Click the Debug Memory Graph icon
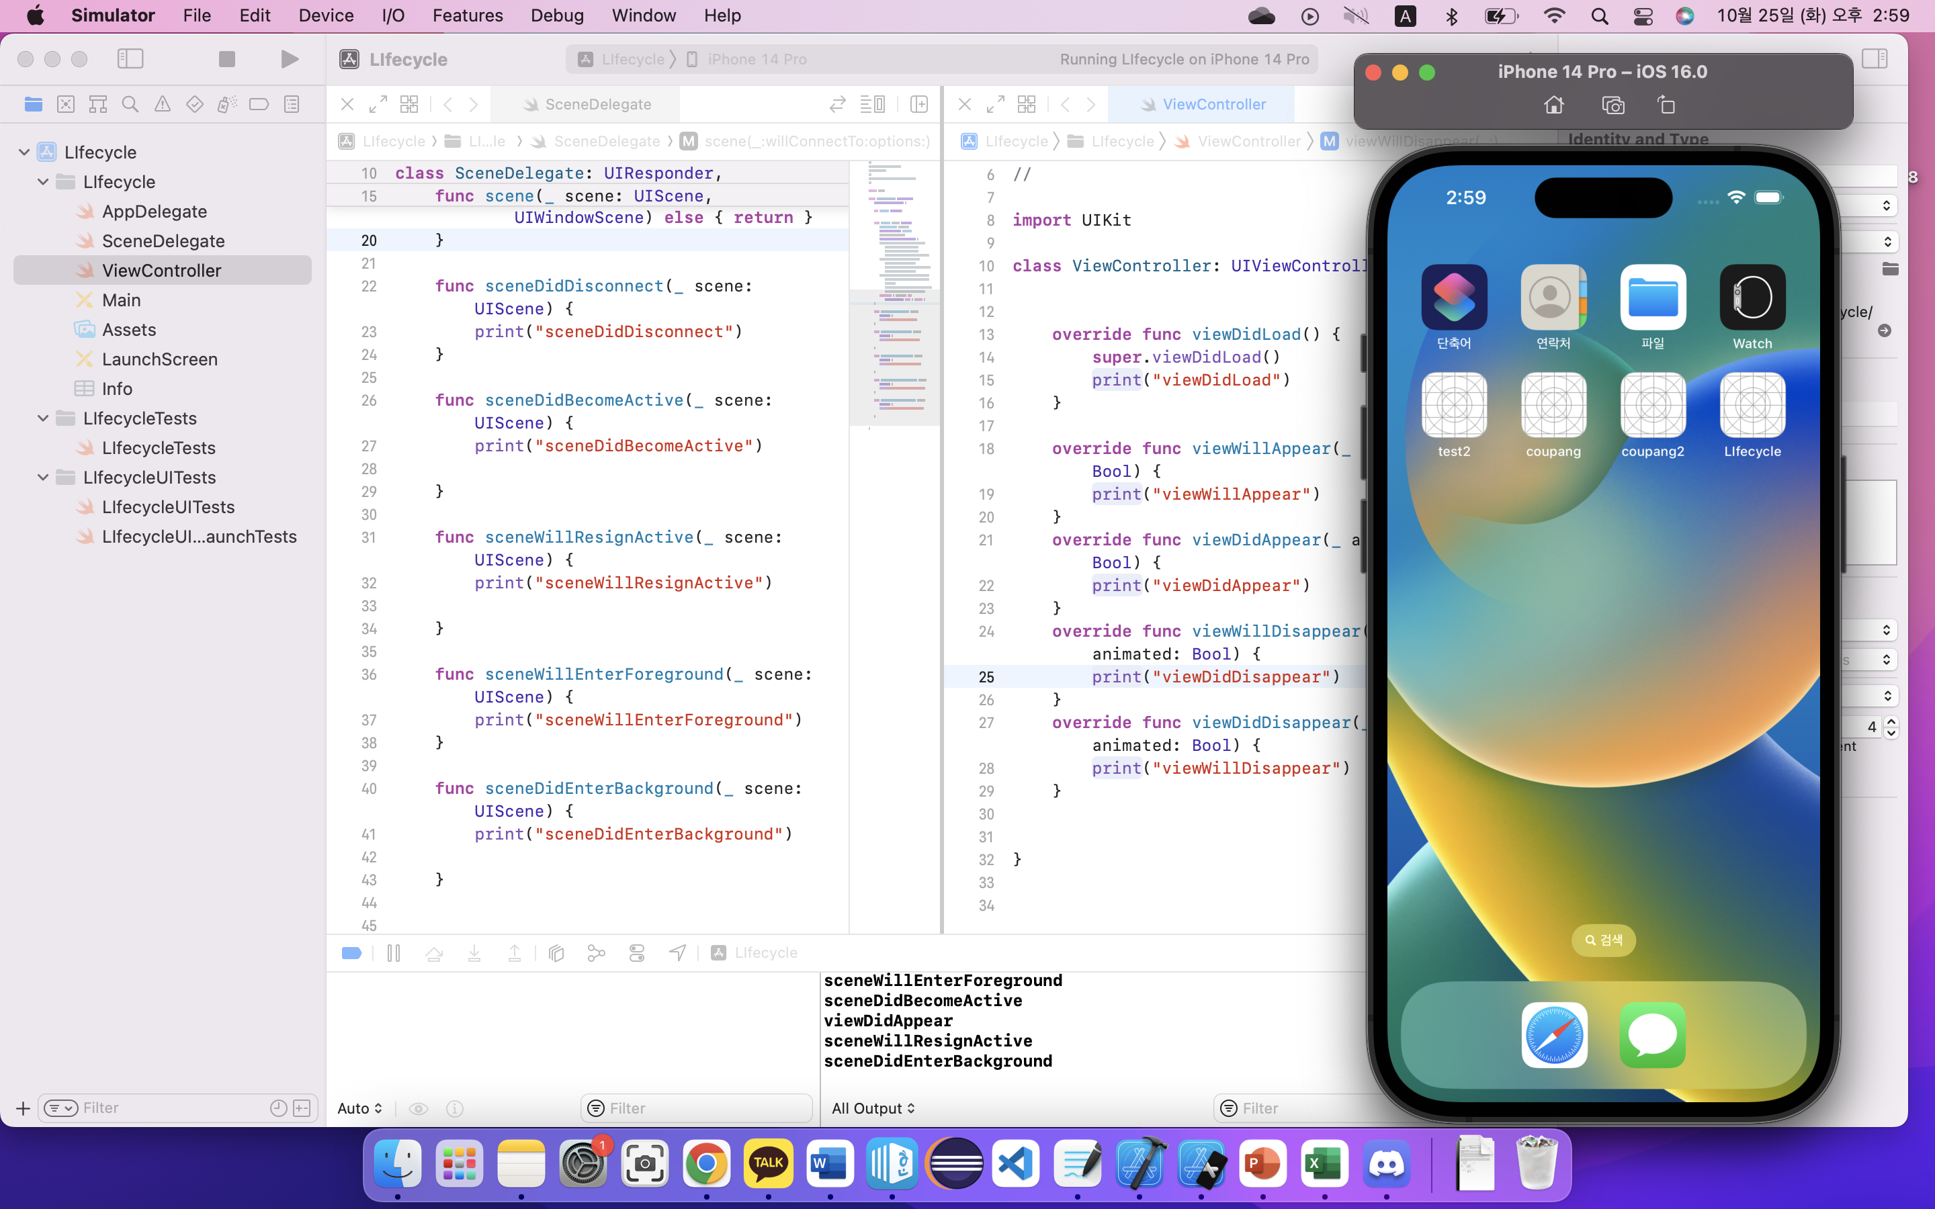The height and width of the screenshot is (1209, 1935). pyautogui.click(x=597, y=953)
